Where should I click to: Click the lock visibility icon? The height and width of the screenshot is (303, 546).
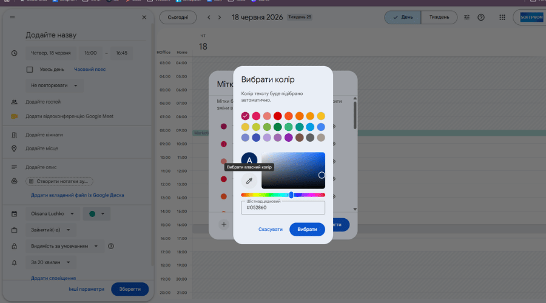tap(15, 246)
